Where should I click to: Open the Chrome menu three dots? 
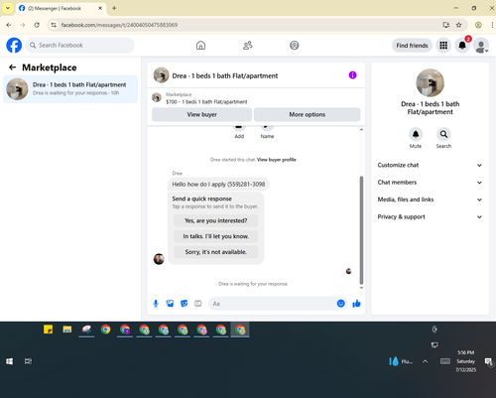coord(492,25)
